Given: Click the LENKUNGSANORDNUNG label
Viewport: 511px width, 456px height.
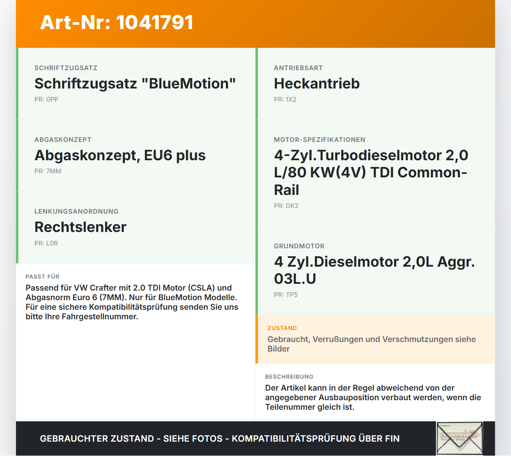Looking at the screenshot, I should click(x=76, y=212).
